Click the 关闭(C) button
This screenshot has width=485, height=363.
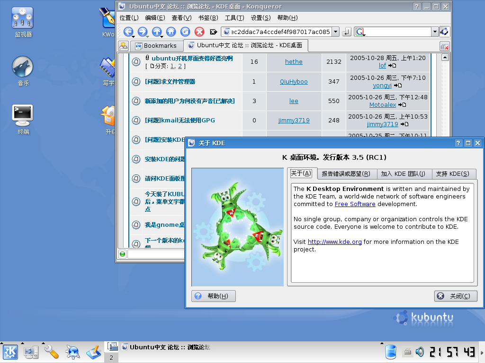pyautogui.click(x=456, y=296)
